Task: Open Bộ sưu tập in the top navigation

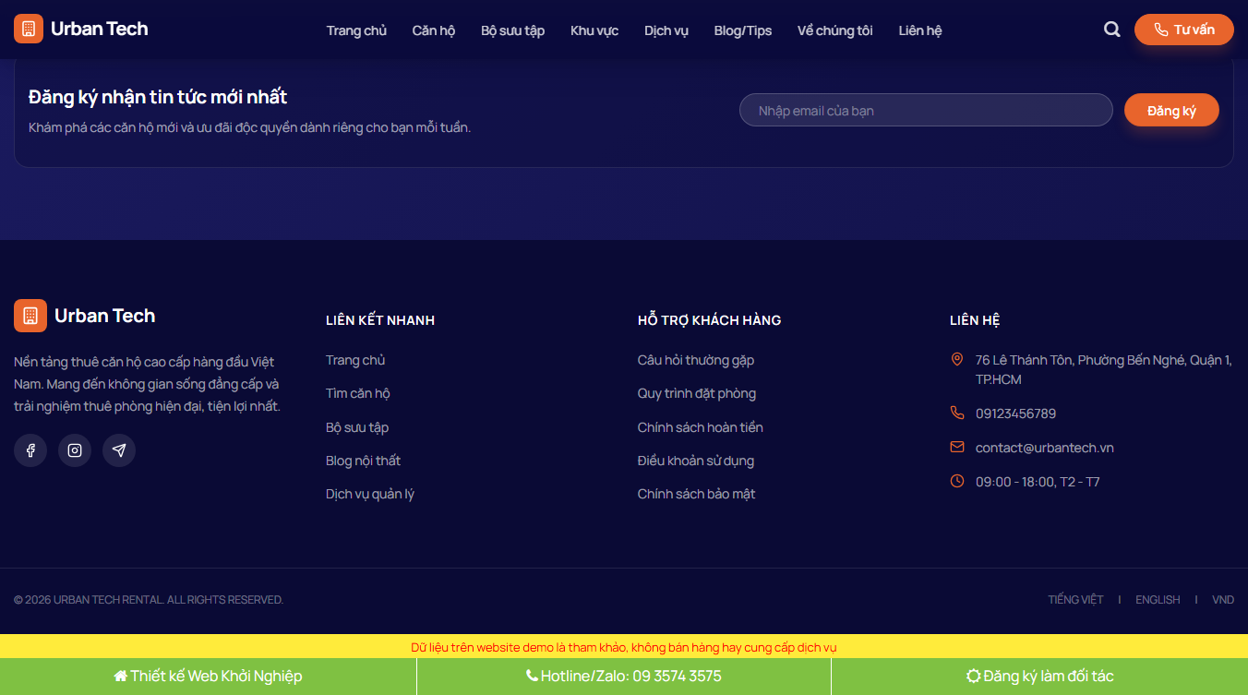Action: (x=513, y=30)
